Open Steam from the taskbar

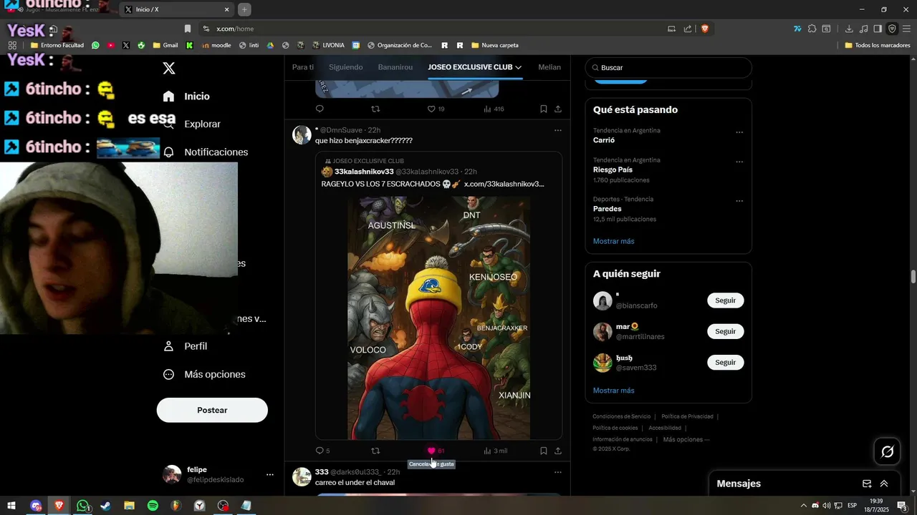(x=105, y=506)
